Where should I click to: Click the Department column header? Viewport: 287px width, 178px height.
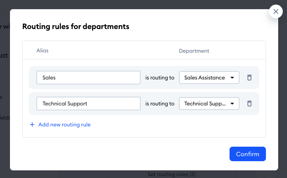194,51
